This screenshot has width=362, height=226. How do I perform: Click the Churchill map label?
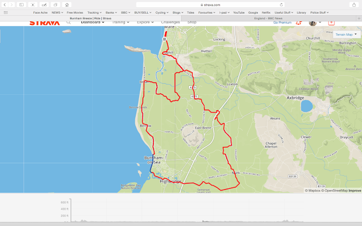313,38
